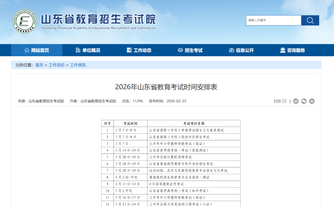Select the row 4月高等教育自学考试

click(171, 184)
